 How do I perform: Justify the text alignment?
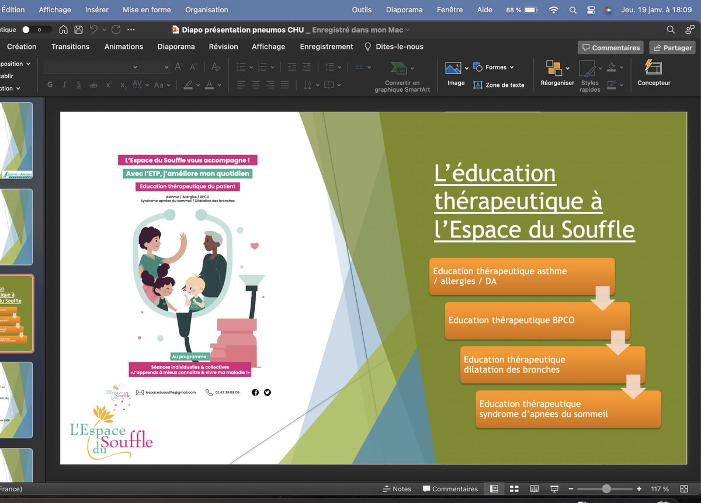point(284,85)
